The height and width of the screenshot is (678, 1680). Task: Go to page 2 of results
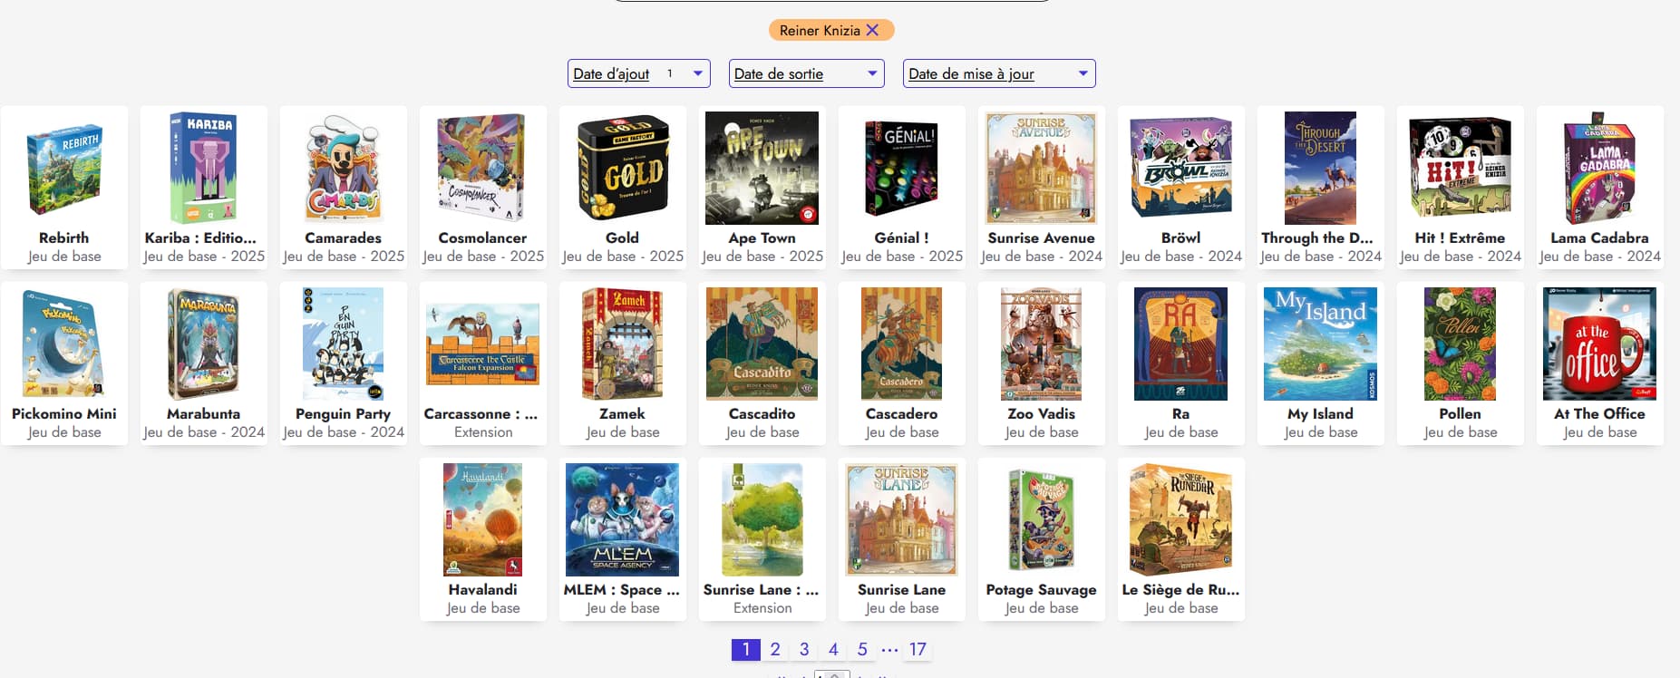[775, 649]
